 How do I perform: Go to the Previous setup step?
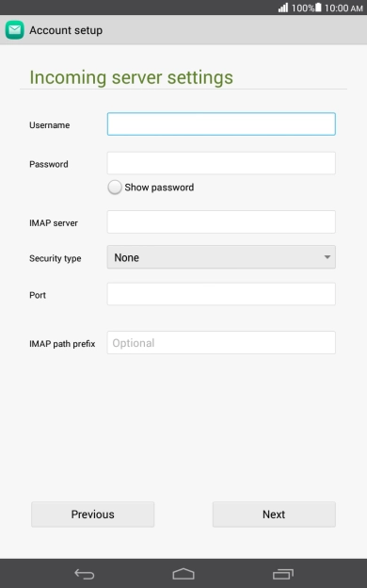pyautogui.click(x=93, y=514)
